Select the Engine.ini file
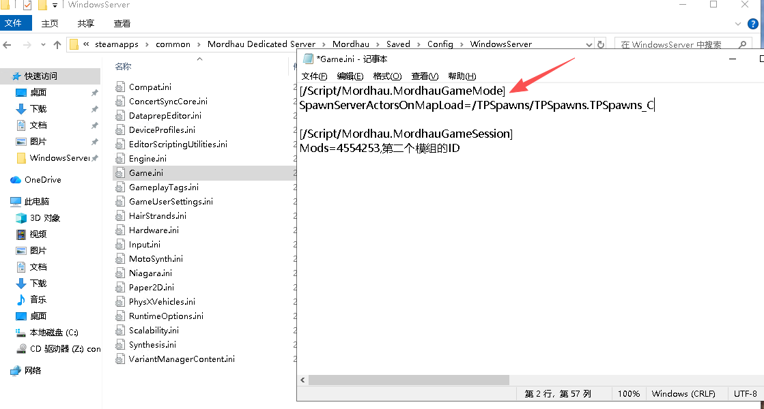764x409 pixels. [147, 159]
